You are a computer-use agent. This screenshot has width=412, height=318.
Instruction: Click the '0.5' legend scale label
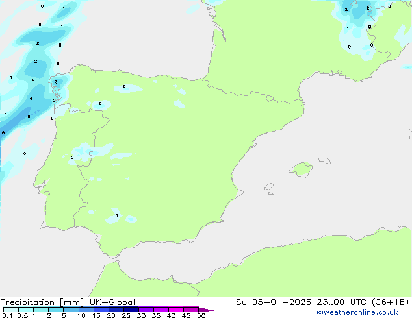point(23,315)
